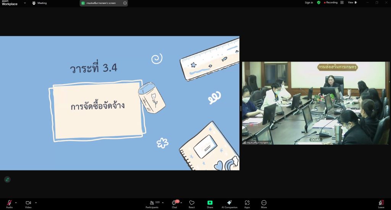Image resolution: width=391 pixels, height=210 pixels.
Task: Expand the Audio options caret
Action: [16, 202]
